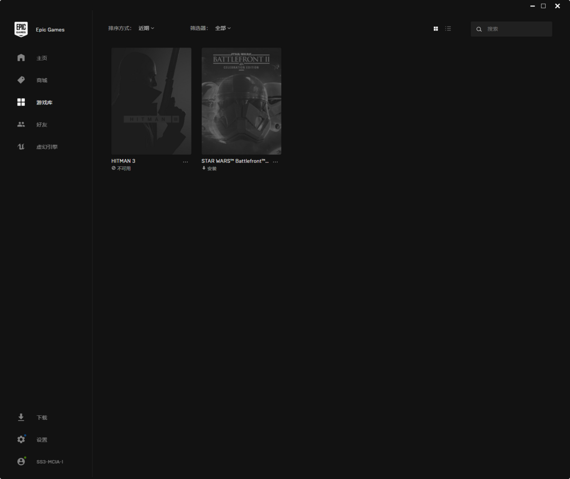Click the search magnifier icon
Image resolution: width=570 pixels, height=479 pixels.
coord(479,29)
